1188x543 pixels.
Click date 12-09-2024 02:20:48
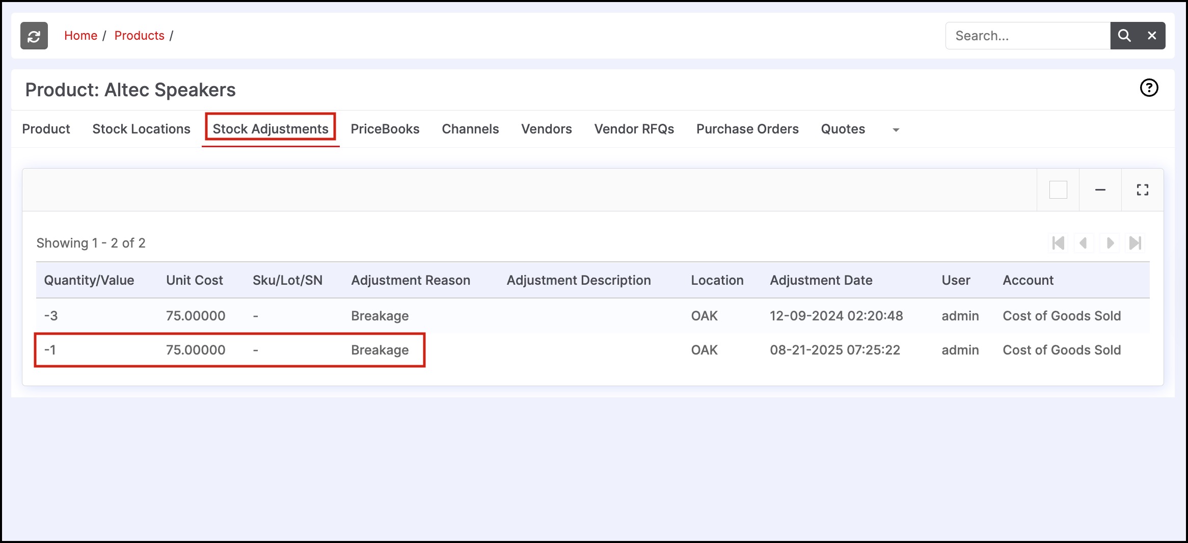pos(836,316)
